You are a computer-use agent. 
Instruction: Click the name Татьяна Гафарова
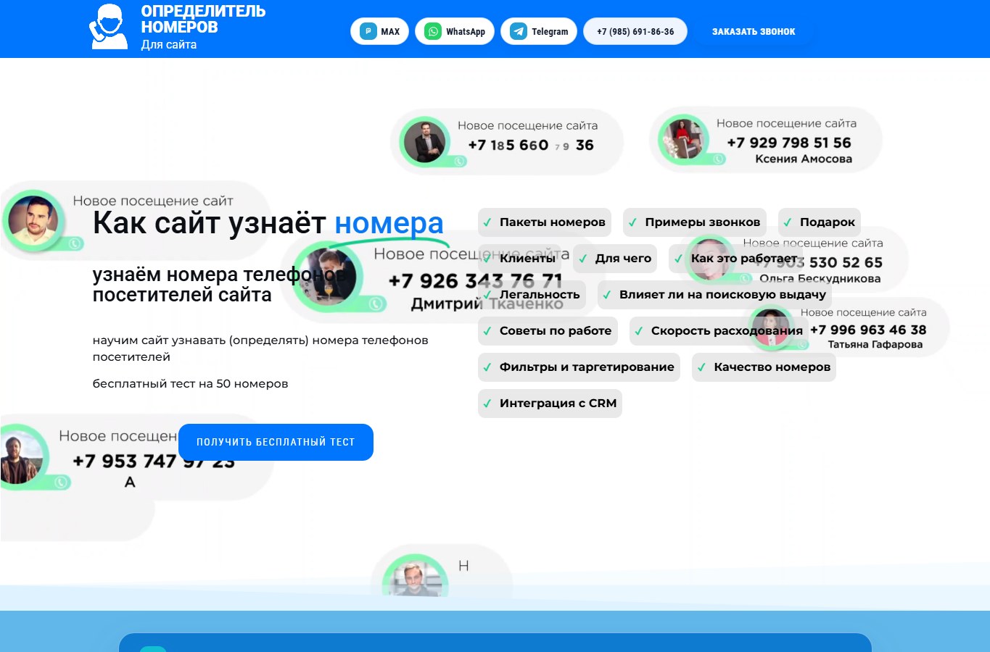(875, 345)
